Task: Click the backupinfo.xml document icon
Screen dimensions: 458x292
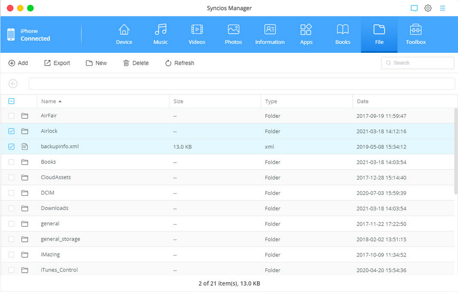Action: pos(25,146)
